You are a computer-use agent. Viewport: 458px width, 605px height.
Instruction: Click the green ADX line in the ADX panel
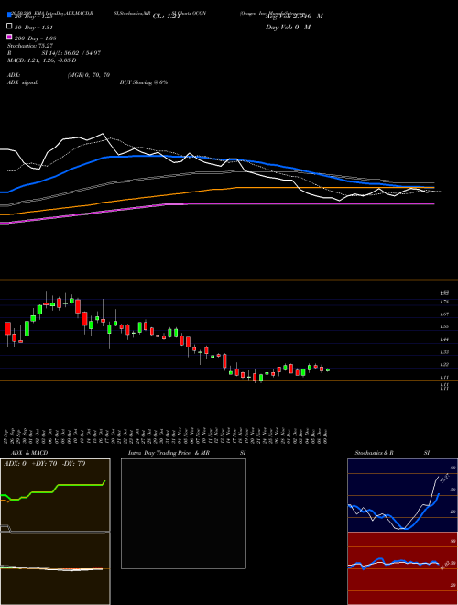coord(77,485)
